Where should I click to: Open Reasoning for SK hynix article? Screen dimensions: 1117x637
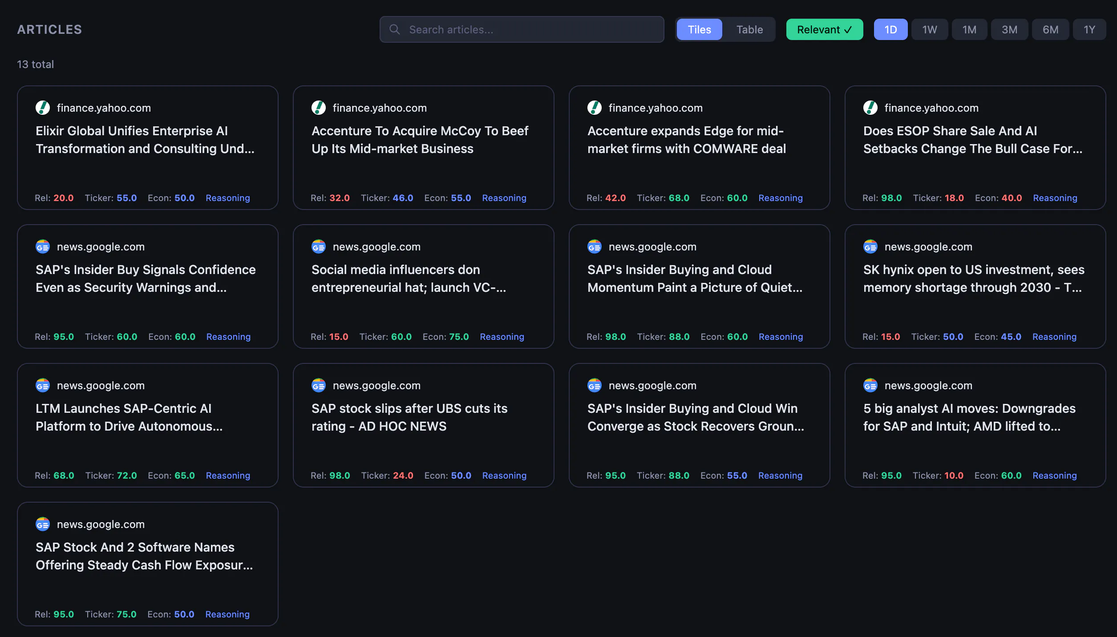coord(1054,337)
